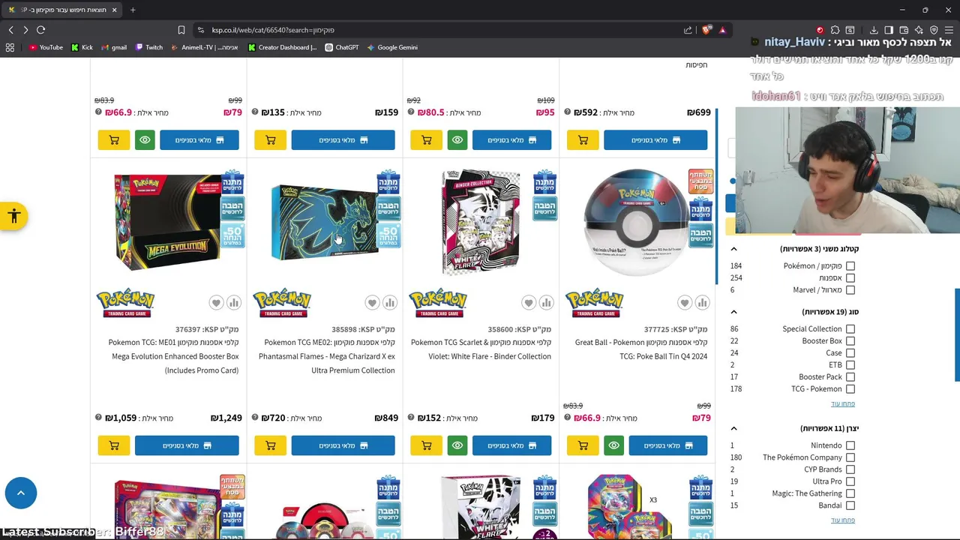Check the TCG - Pokemon type filter
This screenshot has width=960, height=540.
click(x=850, y=389)
